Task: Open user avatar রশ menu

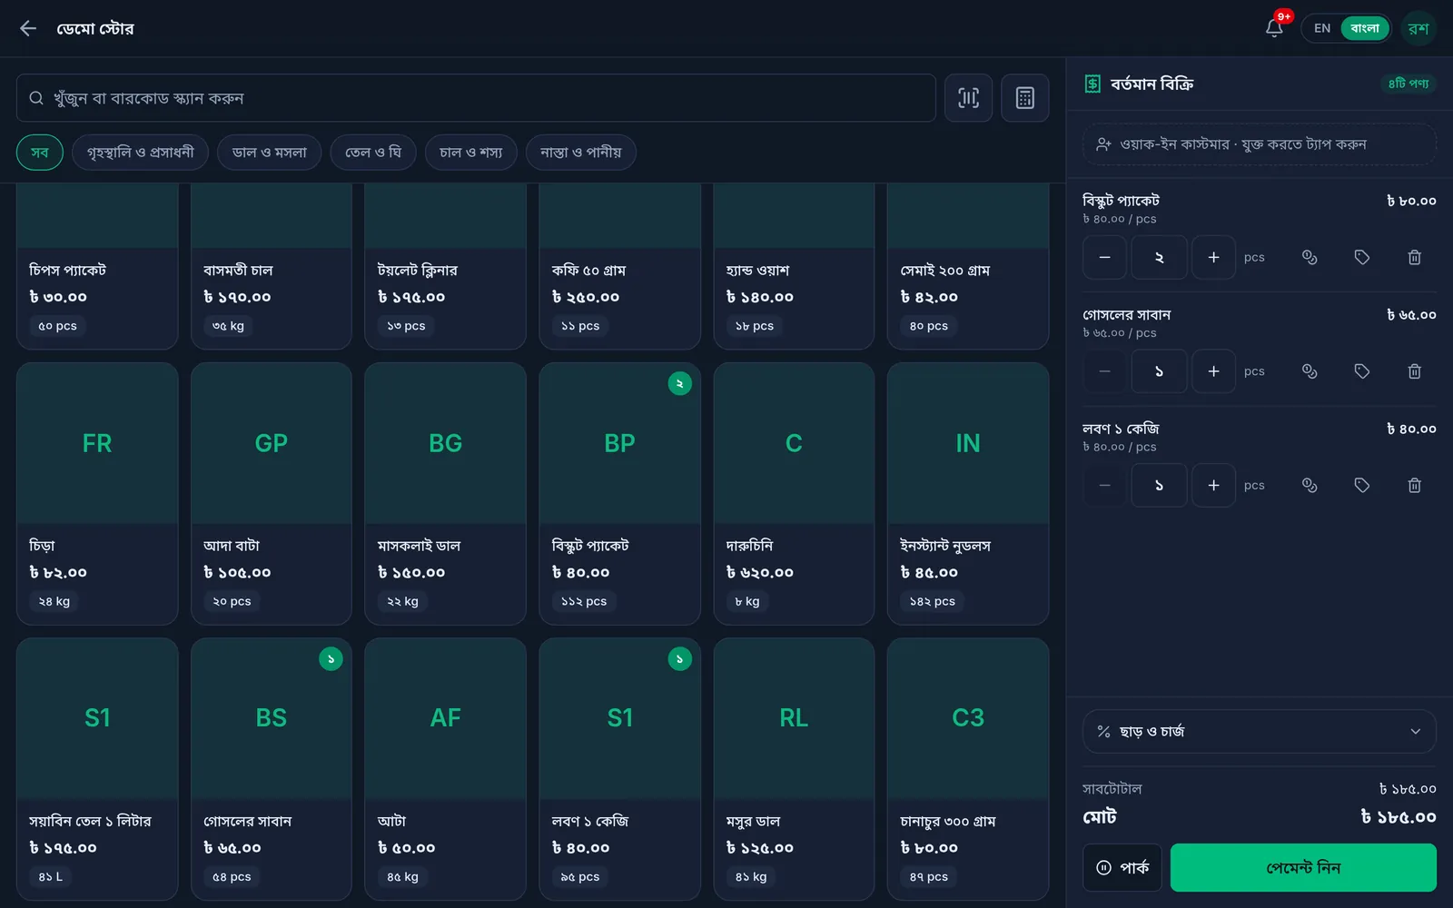Action: pyautogui.click(x=1418, y=28)
